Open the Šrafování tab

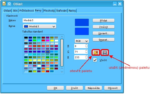coord(62,10)
